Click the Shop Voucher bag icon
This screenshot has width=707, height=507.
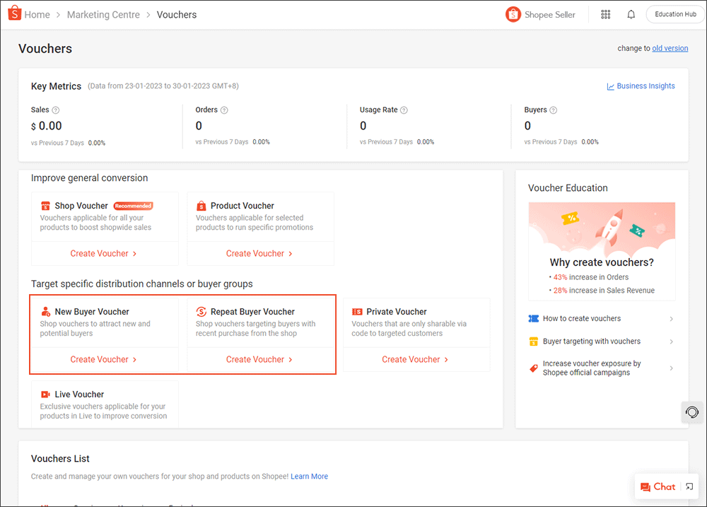(x=45, y=205)
